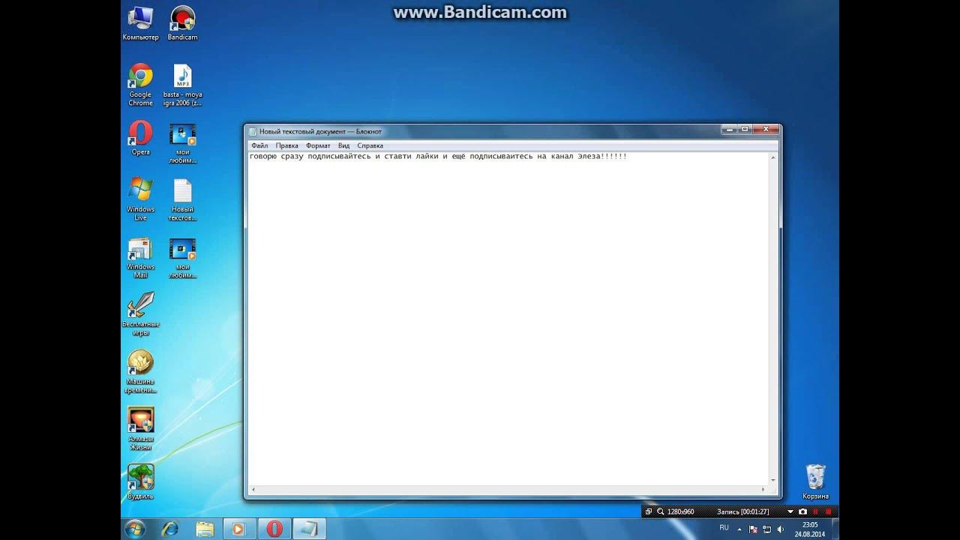This screenshot has height=540, width=960.
Task: Place cursor after 'Элеза!!!!!!' in Notepad text
Action: coord(628,156)
